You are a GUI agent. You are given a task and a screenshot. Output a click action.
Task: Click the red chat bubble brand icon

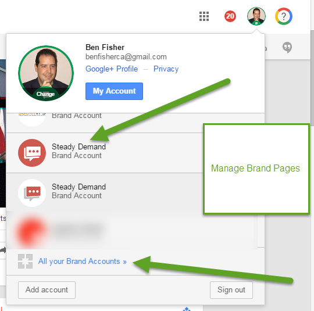click(32, 153)
